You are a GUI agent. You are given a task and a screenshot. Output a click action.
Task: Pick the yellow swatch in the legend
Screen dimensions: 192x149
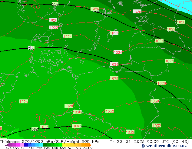(67, 145)
